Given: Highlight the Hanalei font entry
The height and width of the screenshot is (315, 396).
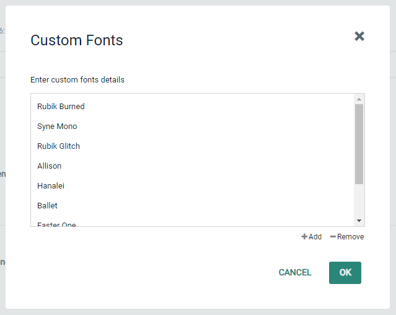Looking at the screenshot, I should [51, 186].
